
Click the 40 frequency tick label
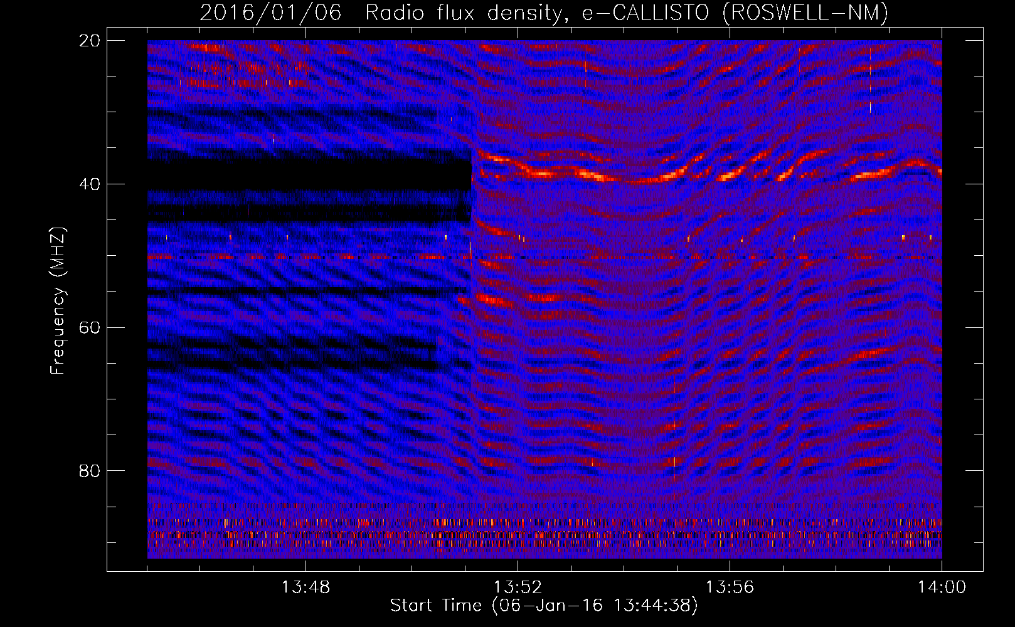[90, 184]
